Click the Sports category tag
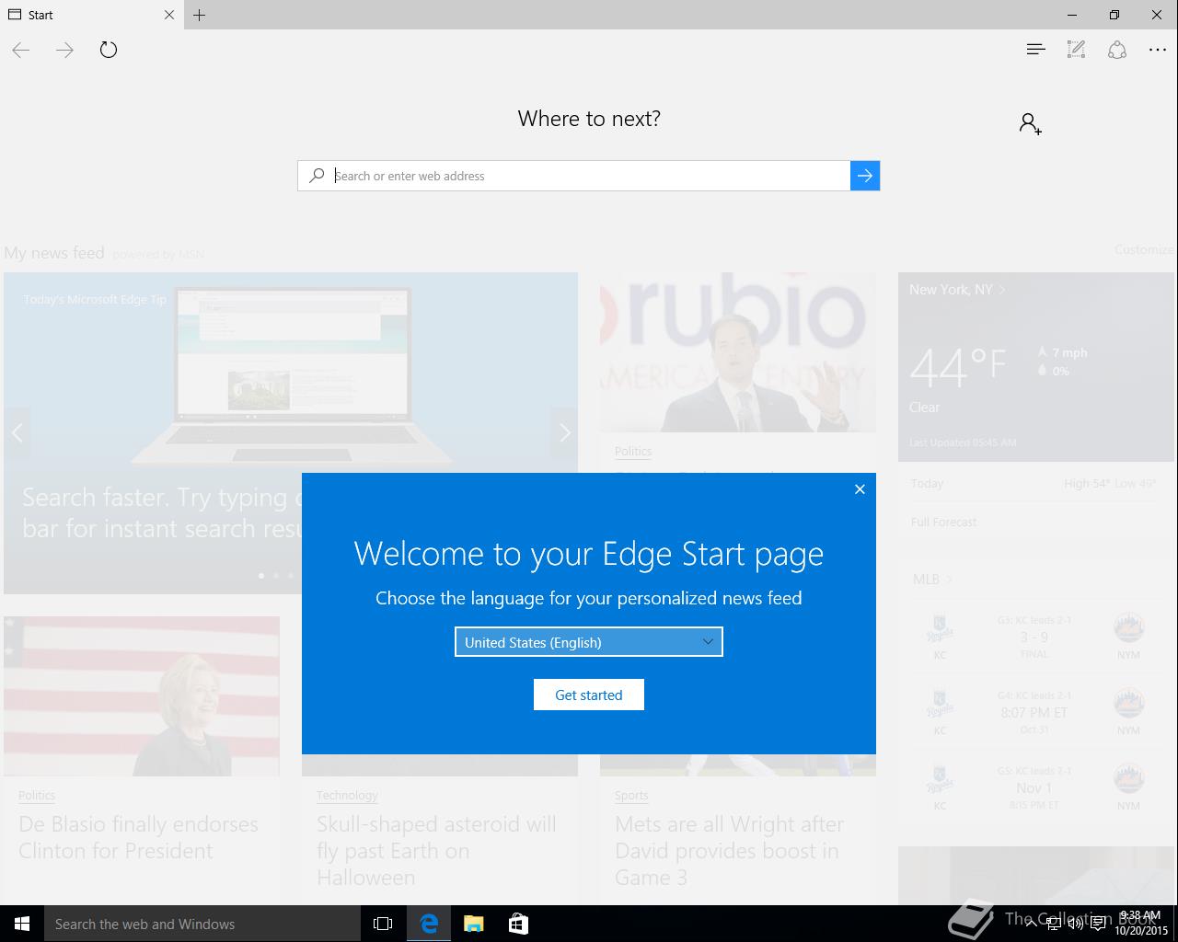1178x942 pixels. coord(631,795)
